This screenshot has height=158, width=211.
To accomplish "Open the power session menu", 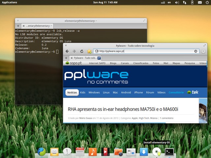I will [207, 2].
